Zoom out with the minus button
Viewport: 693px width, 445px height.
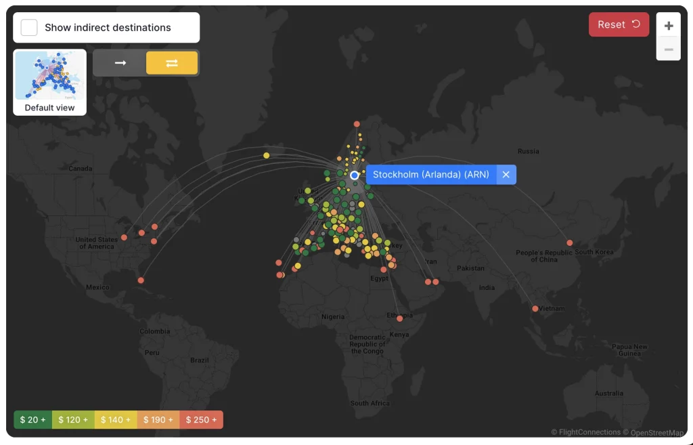(x=668, y=49)
